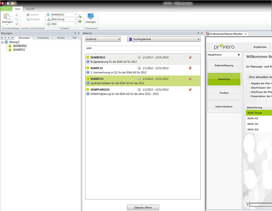The image size is (272, 211).
Task: Open the Reporting menu button
Action: [x=224, y=79]
